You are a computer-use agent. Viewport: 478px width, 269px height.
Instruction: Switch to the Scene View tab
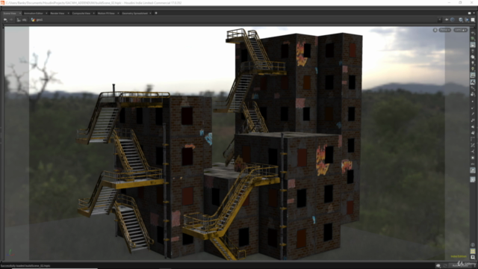[10, 13]
